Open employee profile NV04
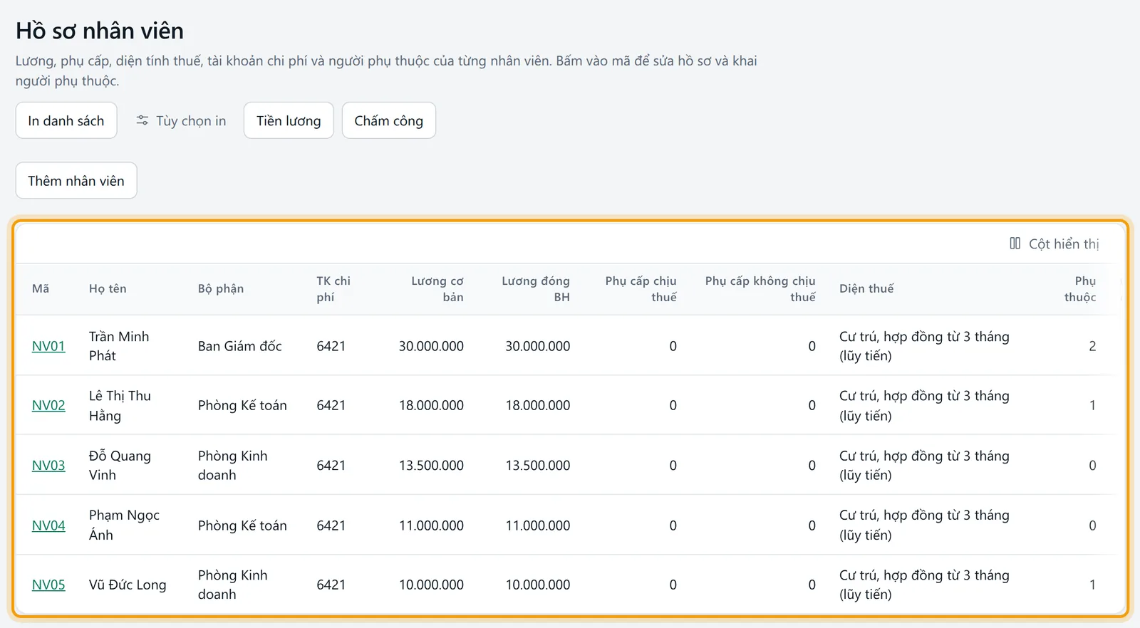Viewport: 1140px width, 628px height. click(48, 525)
